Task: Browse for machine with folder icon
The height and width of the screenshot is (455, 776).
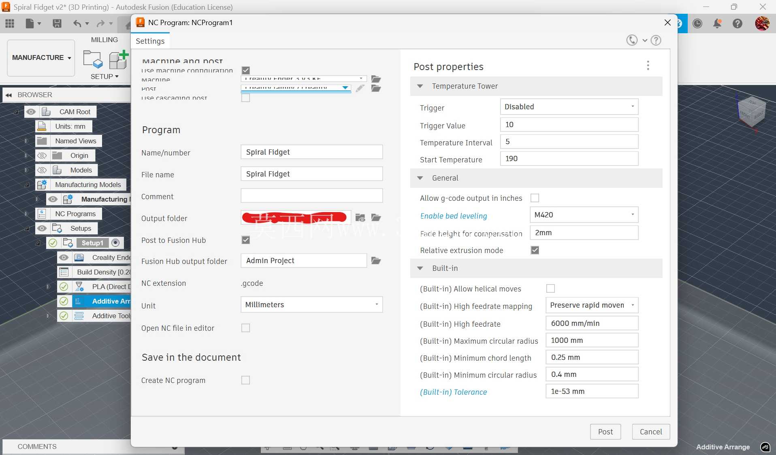Action: (x=376, y=79)
